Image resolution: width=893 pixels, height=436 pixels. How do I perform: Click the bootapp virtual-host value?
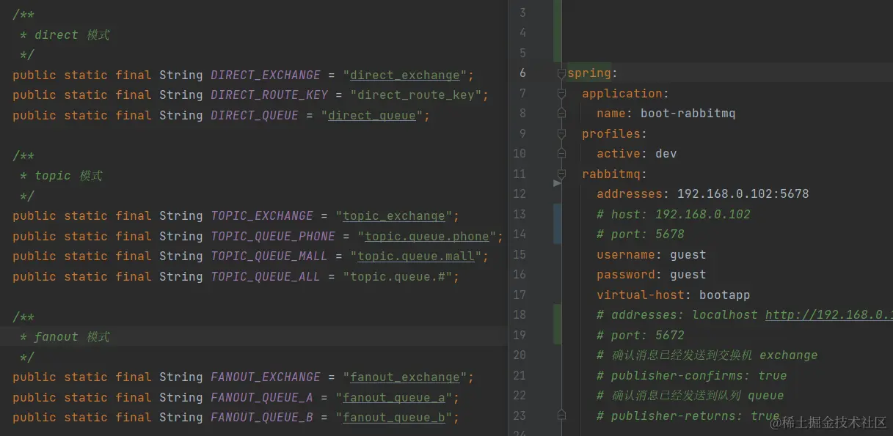pos(724,295)
